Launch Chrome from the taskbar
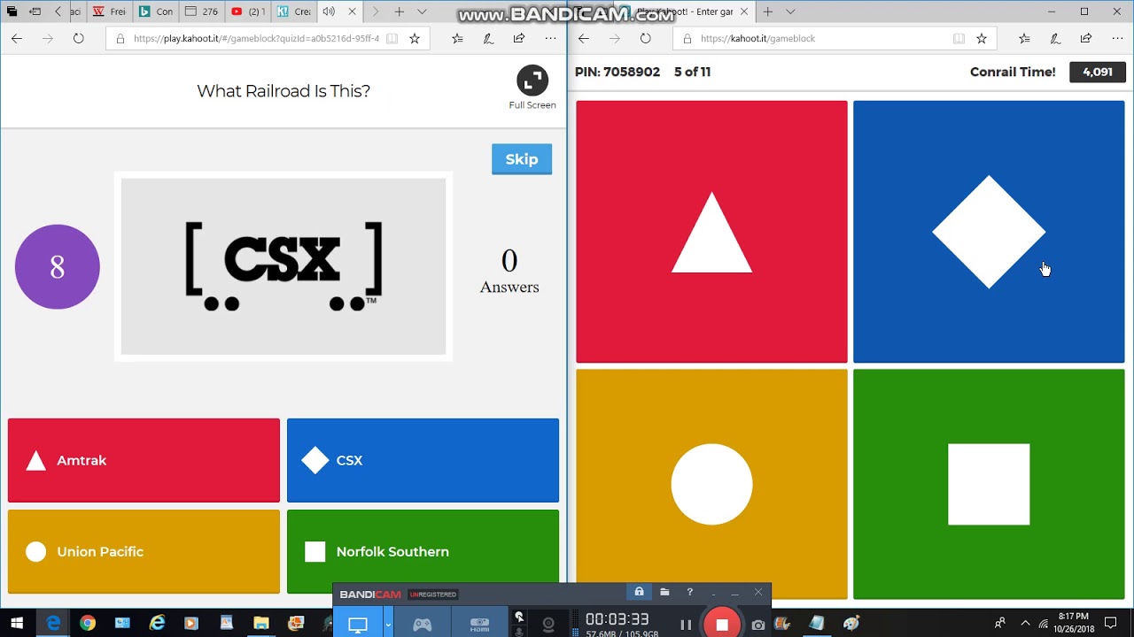 (87, 623)
